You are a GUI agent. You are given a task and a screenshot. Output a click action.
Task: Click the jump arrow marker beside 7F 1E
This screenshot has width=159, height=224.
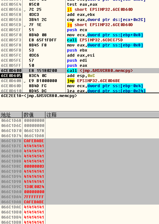(x=25, y=26)
